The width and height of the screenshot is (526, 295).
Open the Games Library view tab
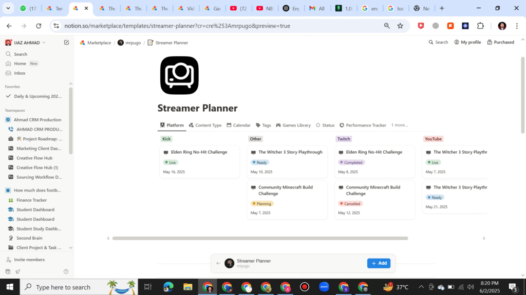coord(293,125)
